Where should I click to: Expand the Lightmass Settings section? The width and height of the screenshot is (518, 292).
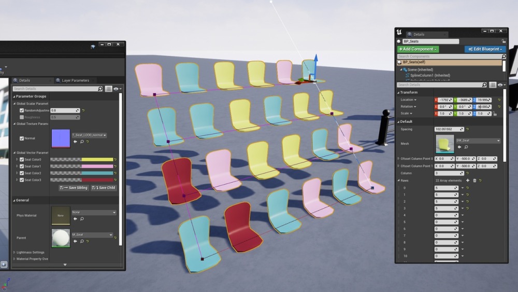coord(14,252)
